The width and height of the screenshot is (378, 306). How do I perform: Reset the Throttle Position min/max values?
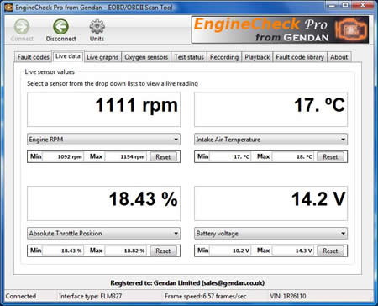[163, 251]
